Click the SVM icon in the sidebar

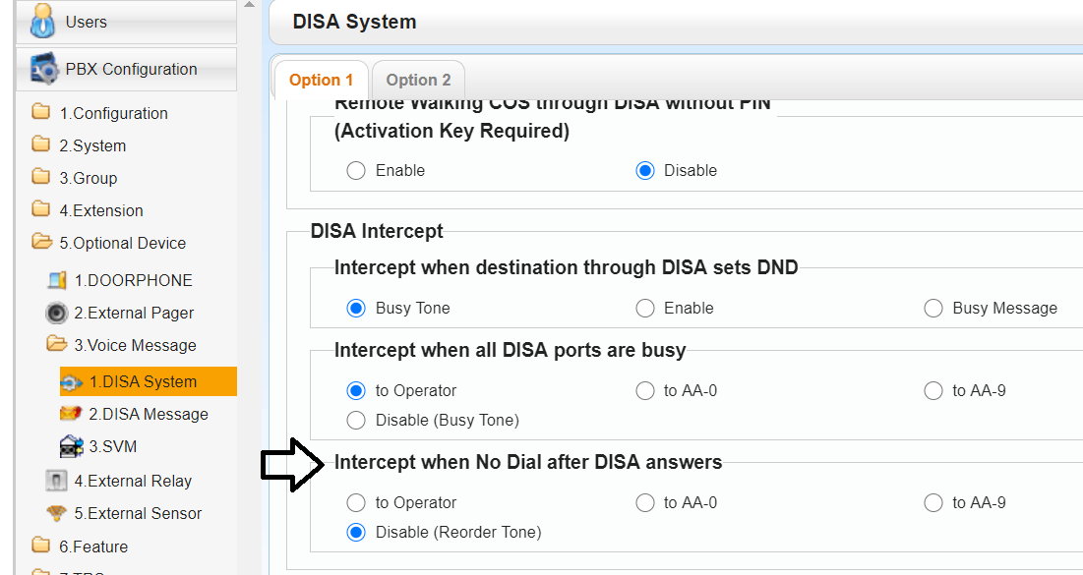click(71, 446)
